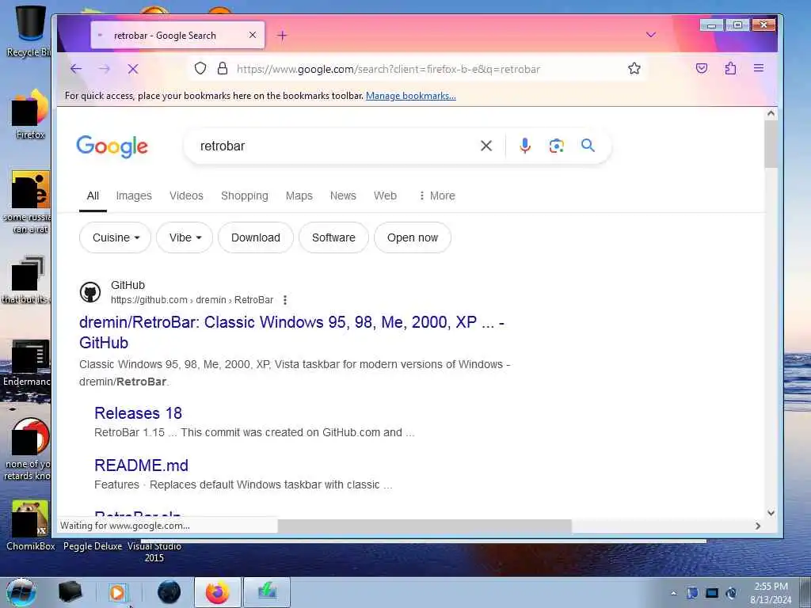This screenshot has height=608, width=811.
Task: Clear the search box with the X
Action: (x=486, y=146)
